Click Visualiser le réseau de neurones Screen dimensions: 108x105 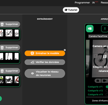[45, 73]
